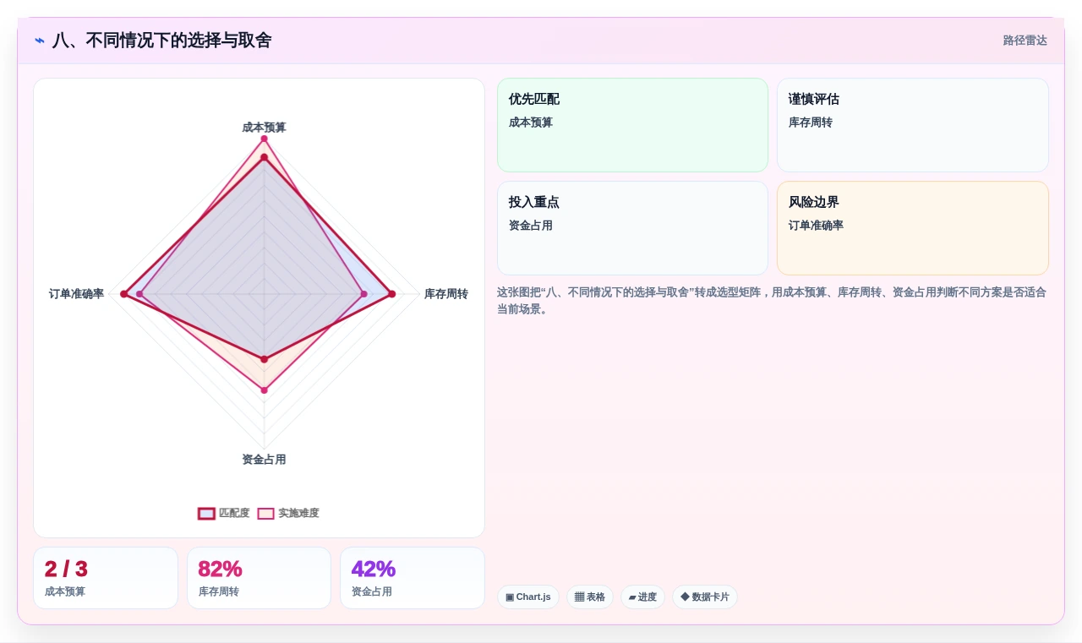
Task: Toggle the 匹配度 legend swatch
Action: pos(206,513)
